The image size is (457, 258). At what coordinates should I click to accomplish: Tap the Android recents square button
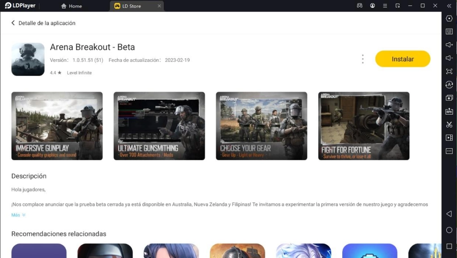(449, 246)
